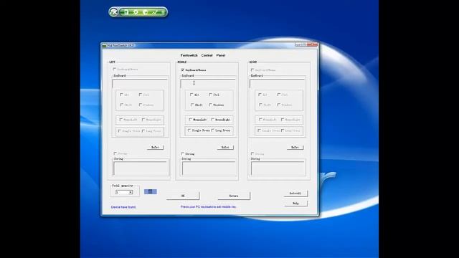This screenshot has width=459, height=258.
Task: Click the ReSet button in the LEFT panel
Action: pyautogui.click(x=155, y=148)
